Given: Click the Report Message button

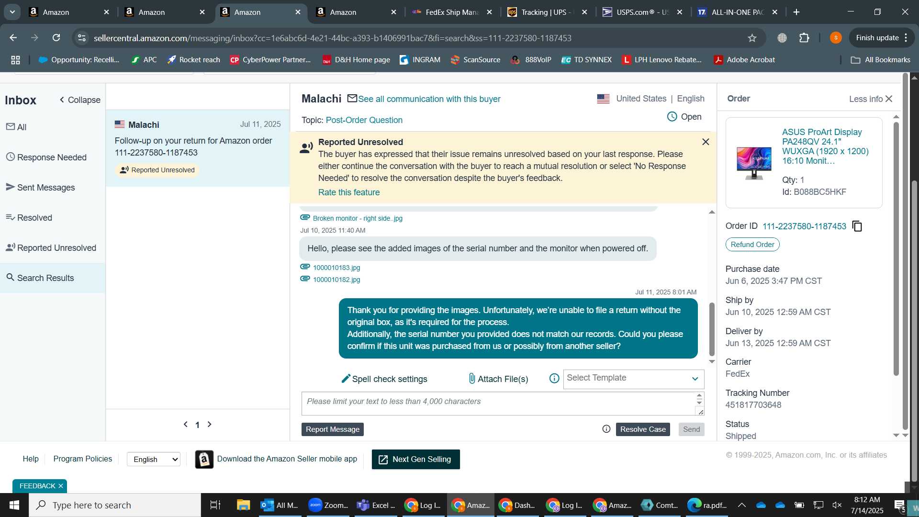Looking at the screenshot, I should [x=333, y=429].
